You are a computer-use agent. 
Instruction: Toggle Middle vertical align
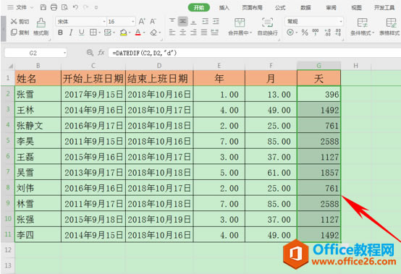[x=182, y=22]
